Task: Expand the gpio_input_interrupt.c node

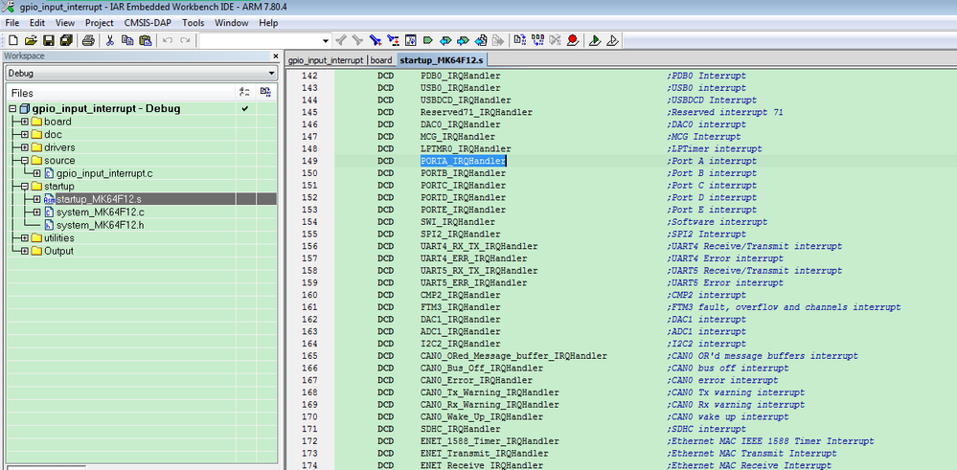Action: pyautogui.click(x=36, y=173)
